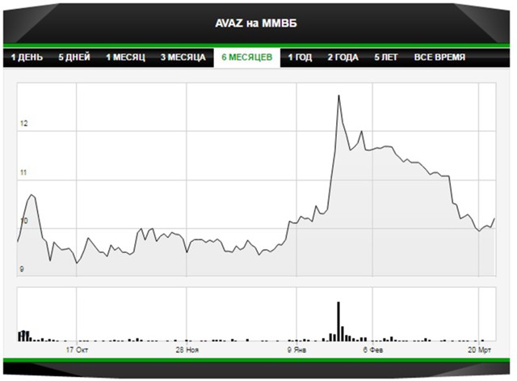Click the highest peak of the price line
Image resolution: width=517 pixels, height=381 pixels.
coord(338,95)
